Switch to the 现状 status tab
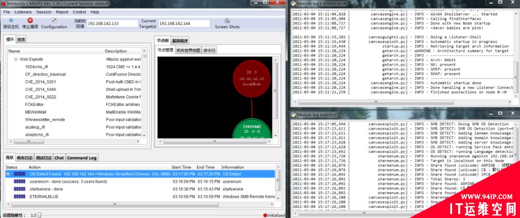This screenshot has height=218, width=520. [x=10, y=158]
